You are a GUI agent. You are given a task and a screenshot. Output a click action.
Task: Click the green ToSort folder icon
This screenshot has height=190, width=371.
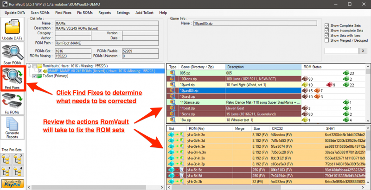pos(40,76)
